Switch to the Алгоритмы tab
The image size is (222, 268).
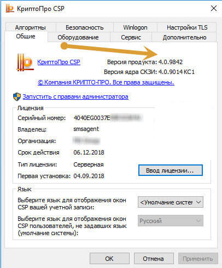point(31,27)
